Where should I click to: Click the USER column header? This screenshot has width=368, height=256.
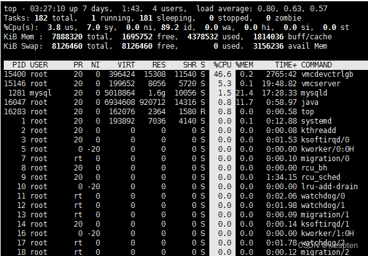click(39, 65)
